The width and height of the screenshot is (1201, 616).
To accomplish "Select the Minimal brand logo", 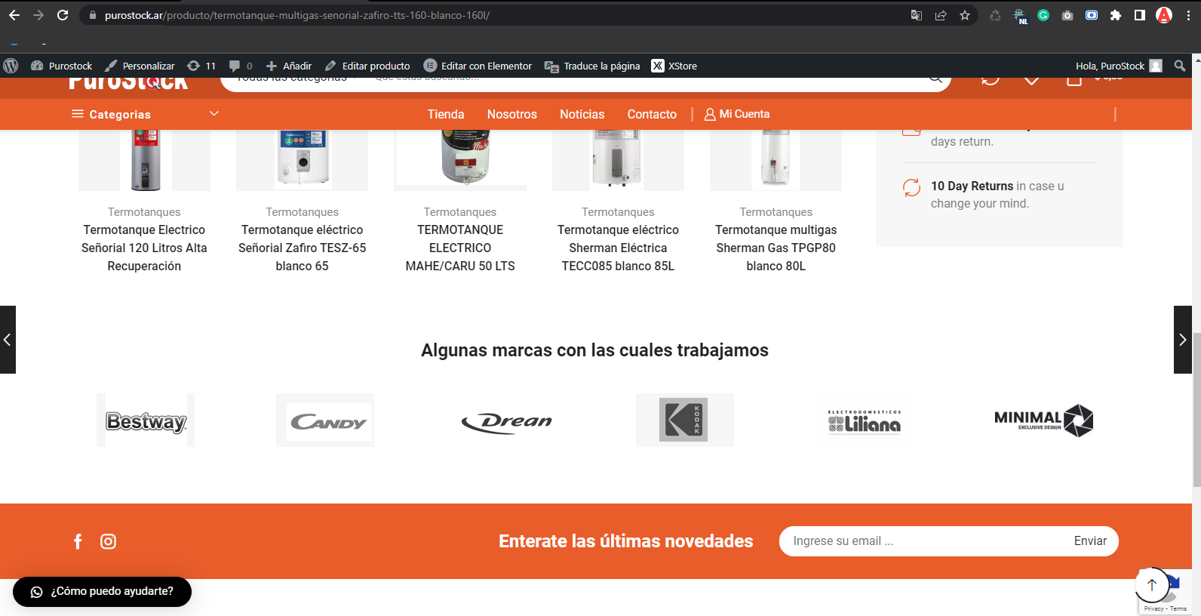I will 1044,420.
